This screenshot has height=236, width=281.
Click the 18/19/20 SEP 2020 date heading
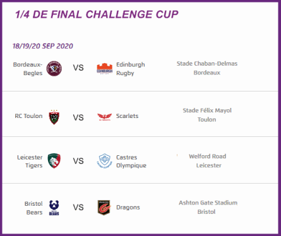43,46
